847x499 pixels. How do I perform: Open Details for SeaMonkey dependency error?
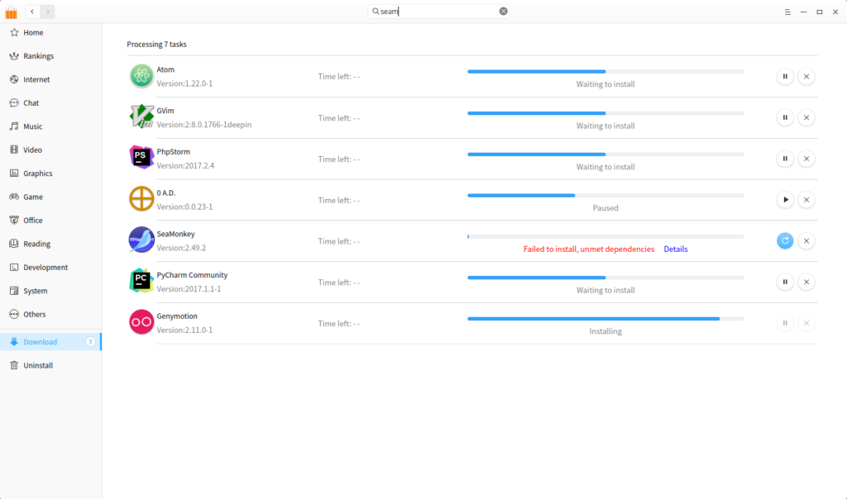point(676,249)
